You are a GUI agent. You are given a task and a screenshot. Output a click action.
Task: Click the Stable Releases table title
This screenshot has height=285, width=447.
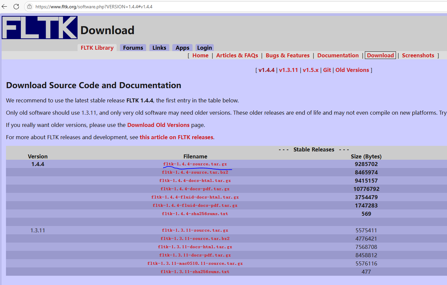(314, 149)
